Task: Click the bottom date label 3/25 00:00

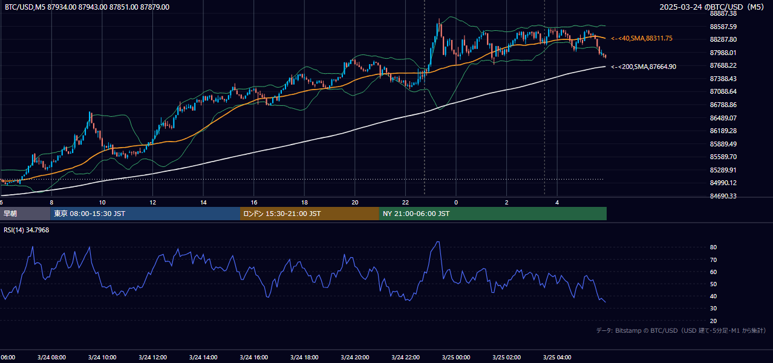Action: point(455,358)
